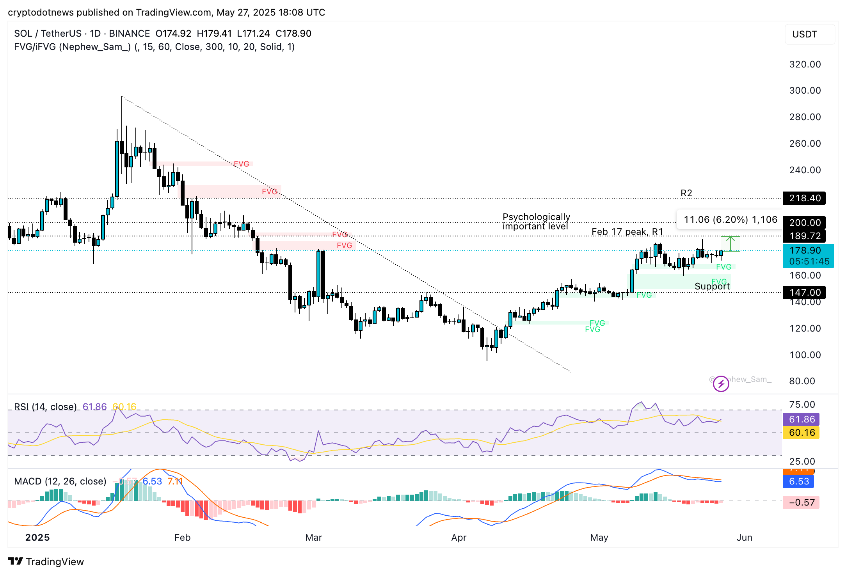Click the MACD (12, 26, close) legend
Image resolution: width=846 pixels, height=575 pixels.
[60, 481]
